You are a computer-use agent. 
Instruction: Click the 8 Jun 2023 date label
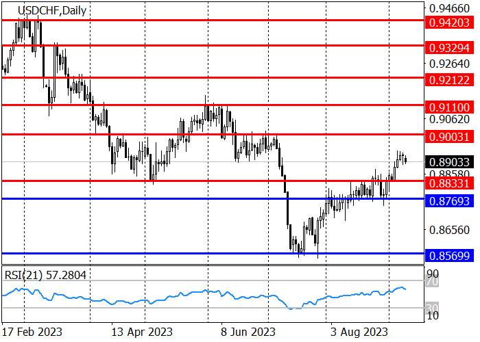[x=248, y=332]
